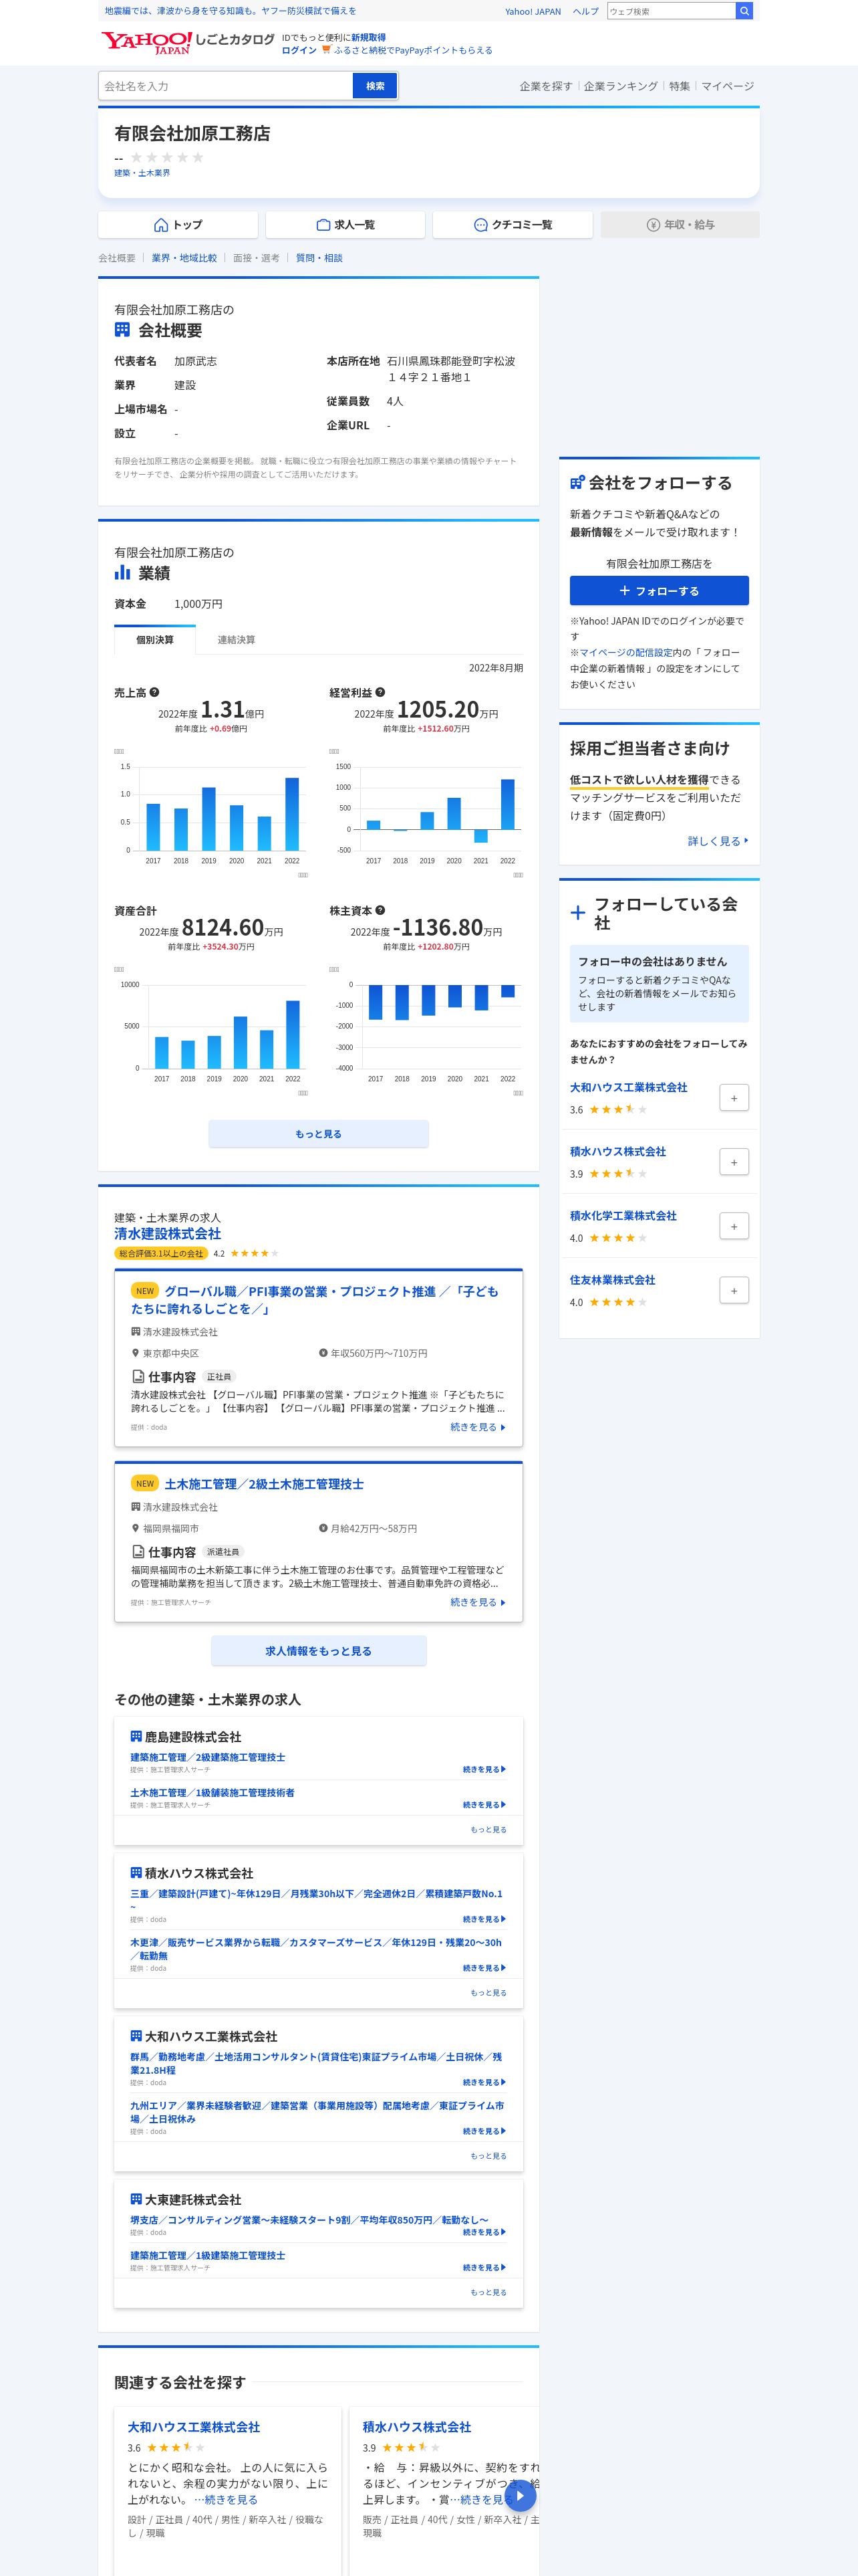This screenshot has width=858, height=2576.
Task: Click the round blue arrow to next related company
Action: [x=521, y=2495]
